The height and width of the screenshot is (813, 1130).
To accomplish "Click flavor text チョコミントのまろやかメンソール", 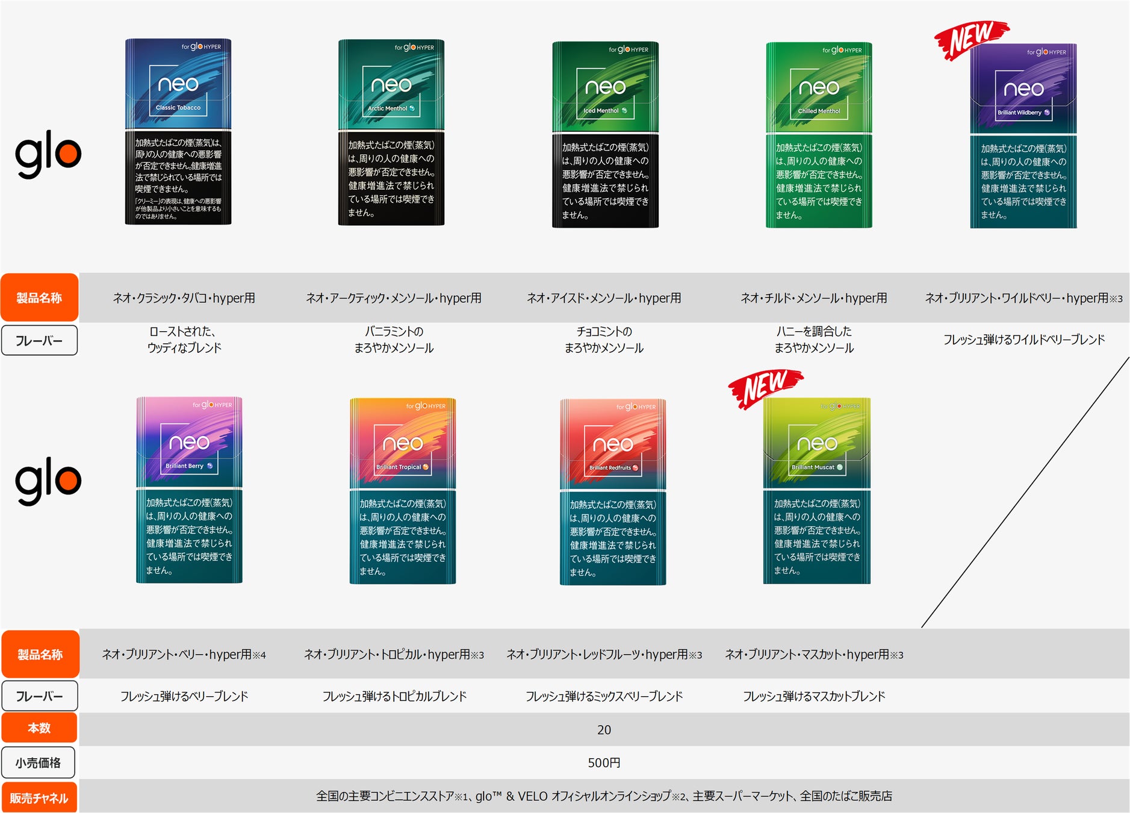I will click(604, 340).
